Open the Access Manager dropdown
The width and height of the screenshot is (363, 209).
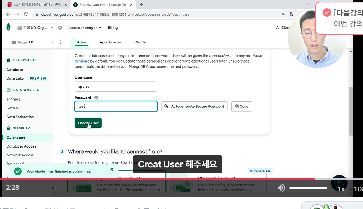tap(85, 28)
